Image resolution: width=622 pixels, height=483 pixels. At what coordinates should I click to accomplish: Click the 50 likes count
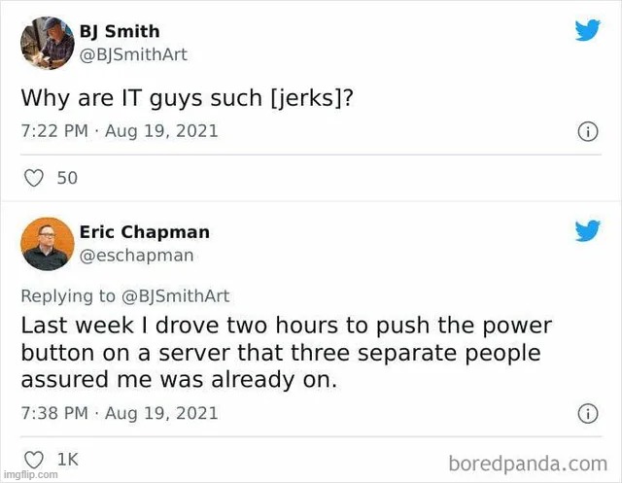point(67,178)
